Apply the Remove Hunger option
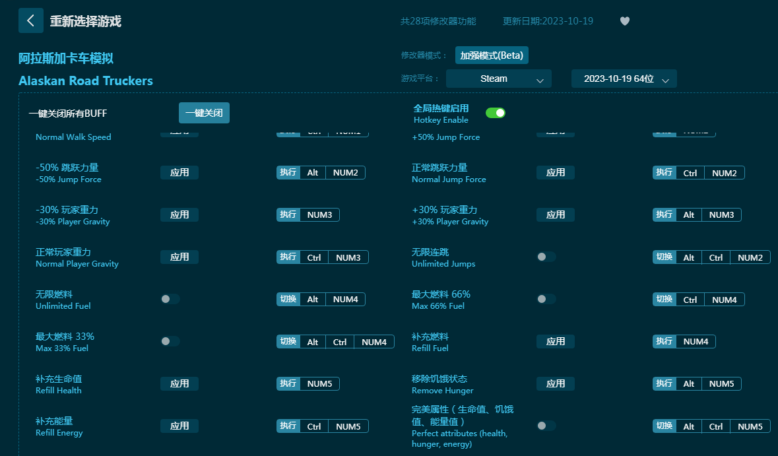778x456 pixels. tap(555, 383)
